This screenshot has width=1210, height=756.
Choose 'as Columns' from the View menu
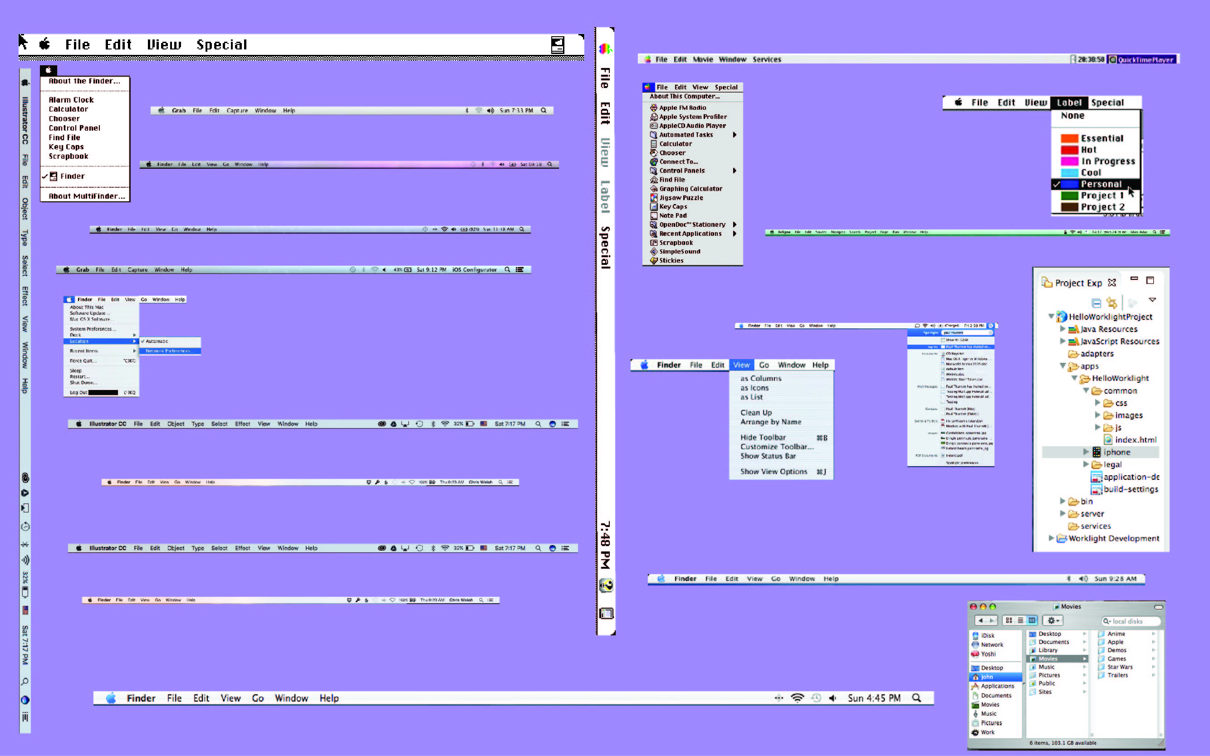pos(761,379)
